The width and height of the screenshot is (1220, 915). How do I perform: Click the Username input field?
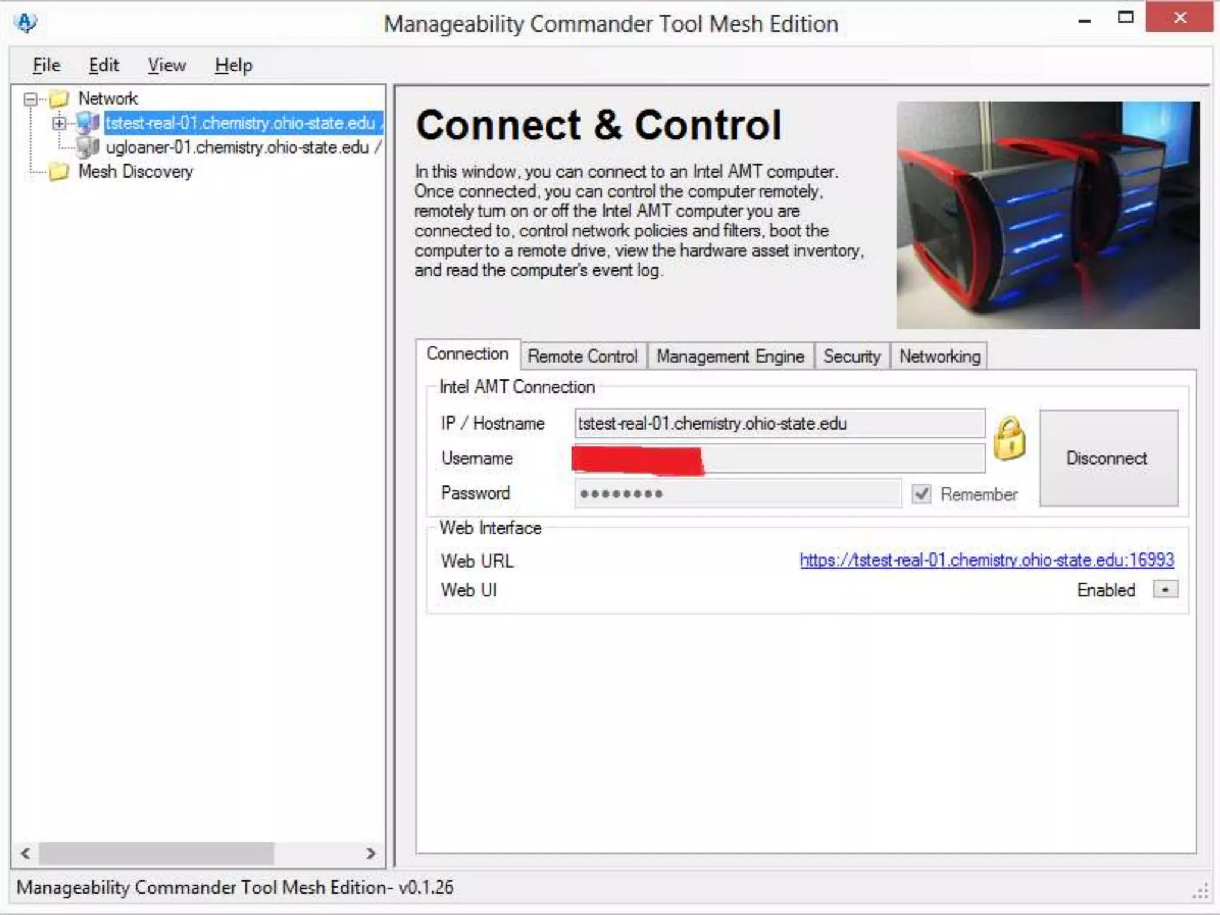(x=779, y=458)
